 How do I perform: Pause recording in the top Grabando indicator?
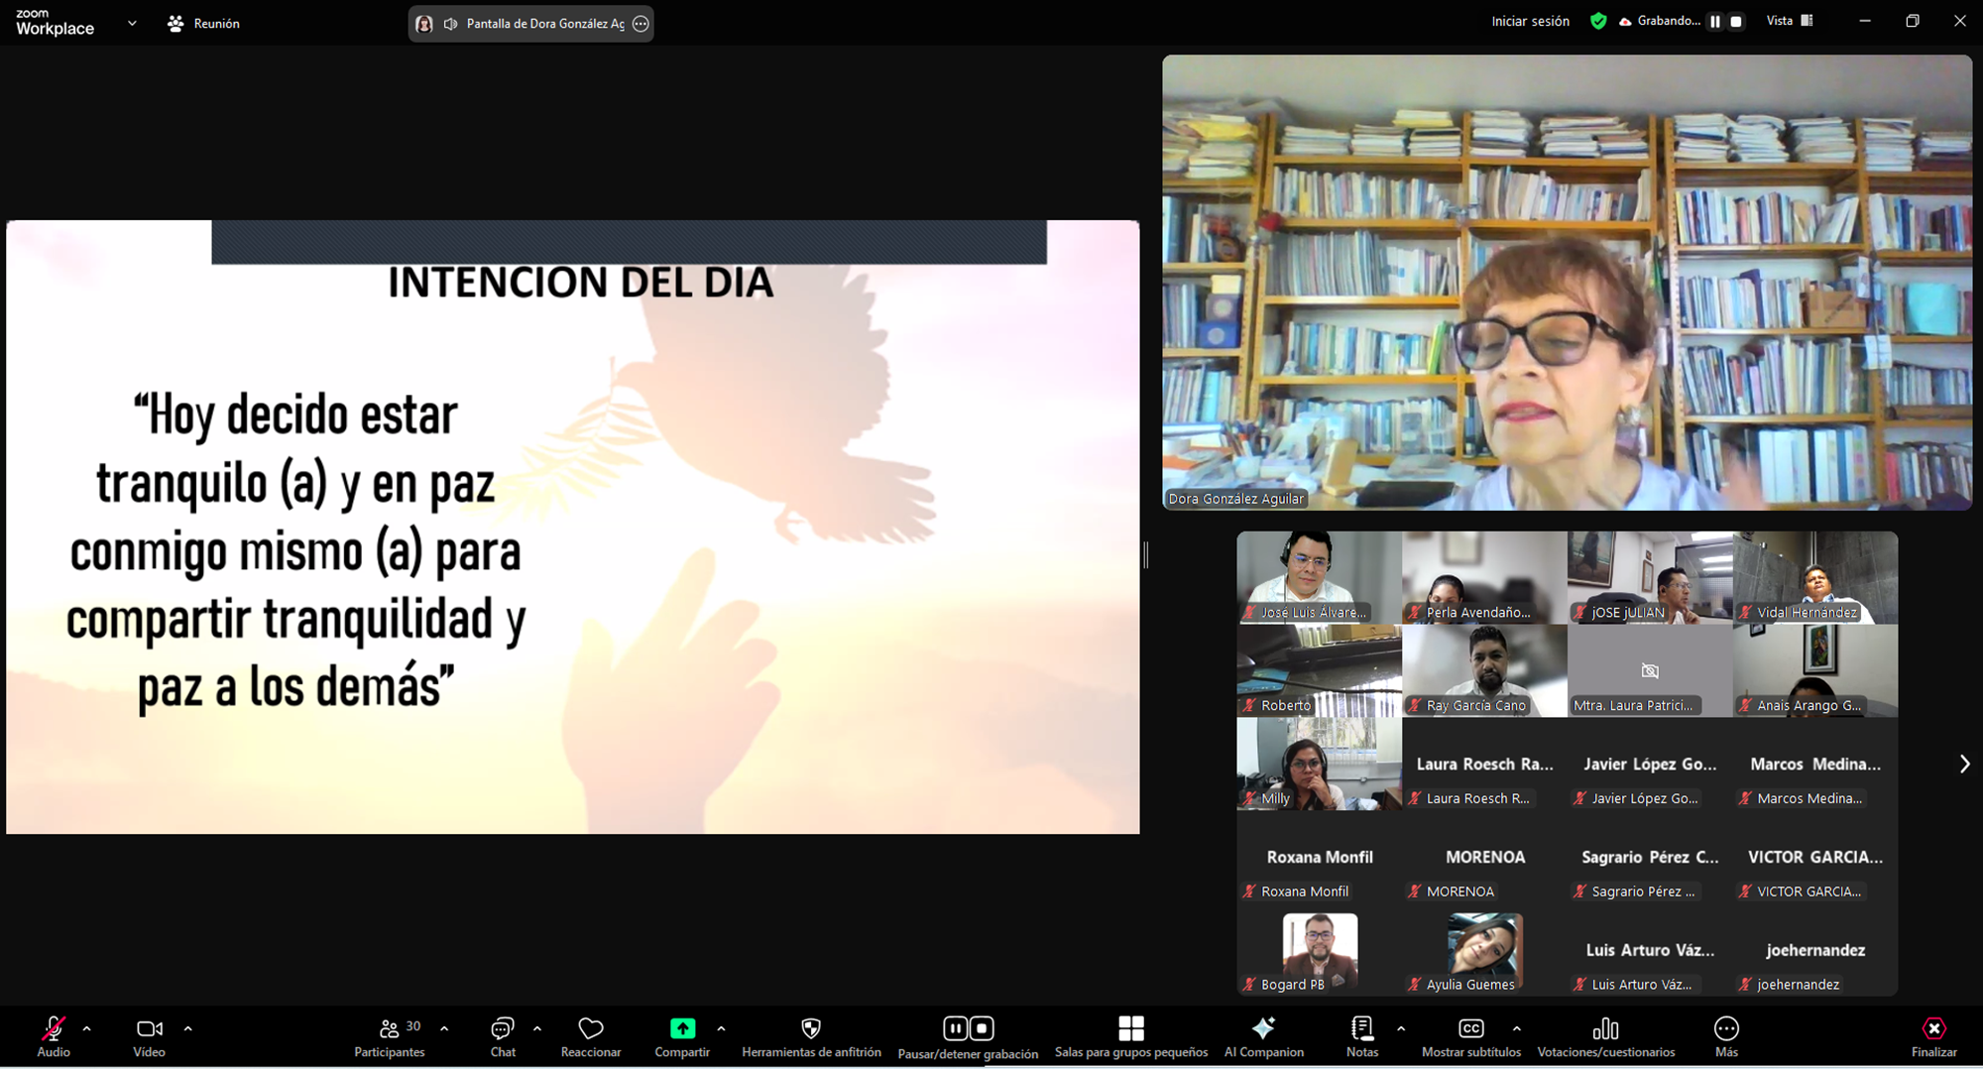1715,21
